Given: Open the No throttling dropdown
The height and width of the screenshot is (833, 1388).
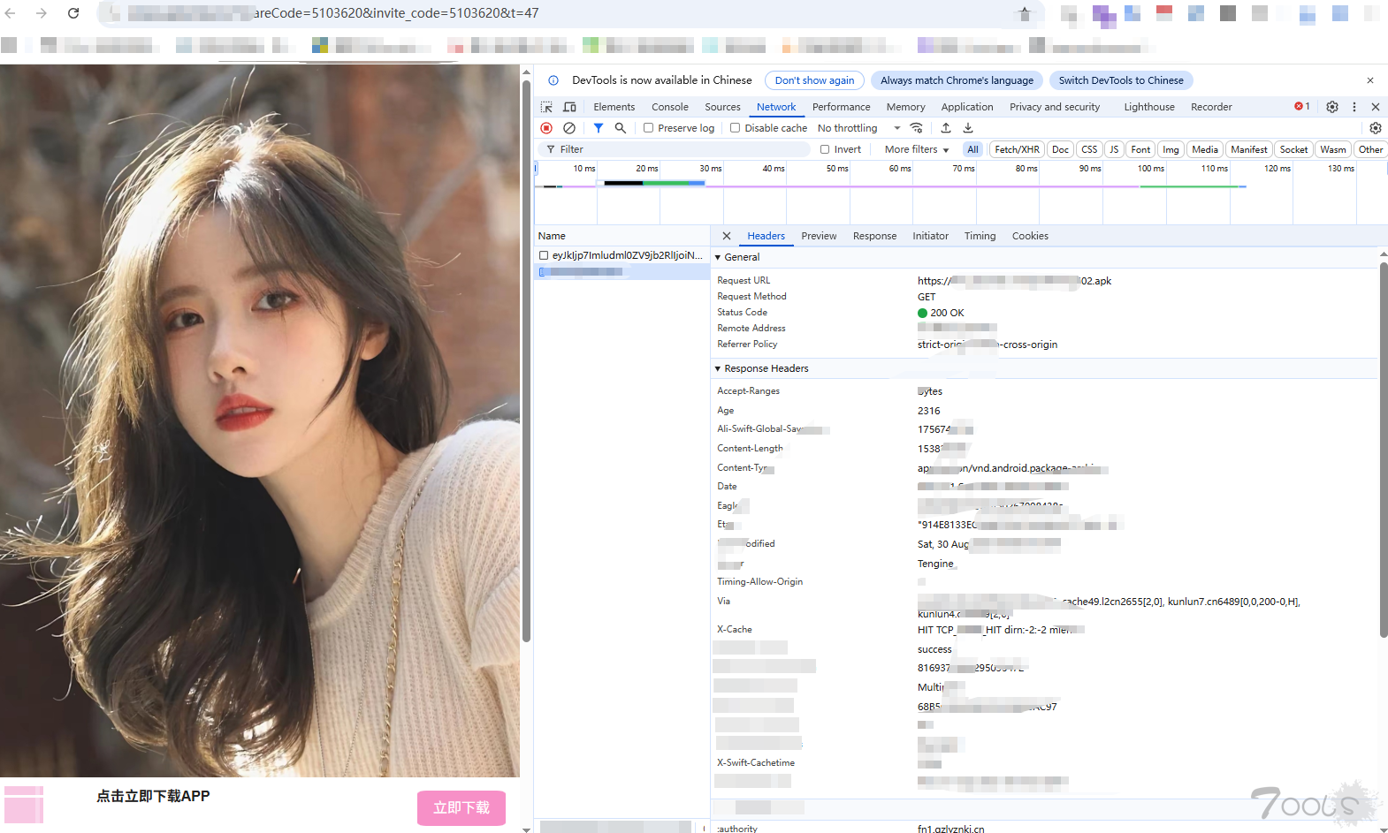Looking at the screenshot, I should pos(858,128).
